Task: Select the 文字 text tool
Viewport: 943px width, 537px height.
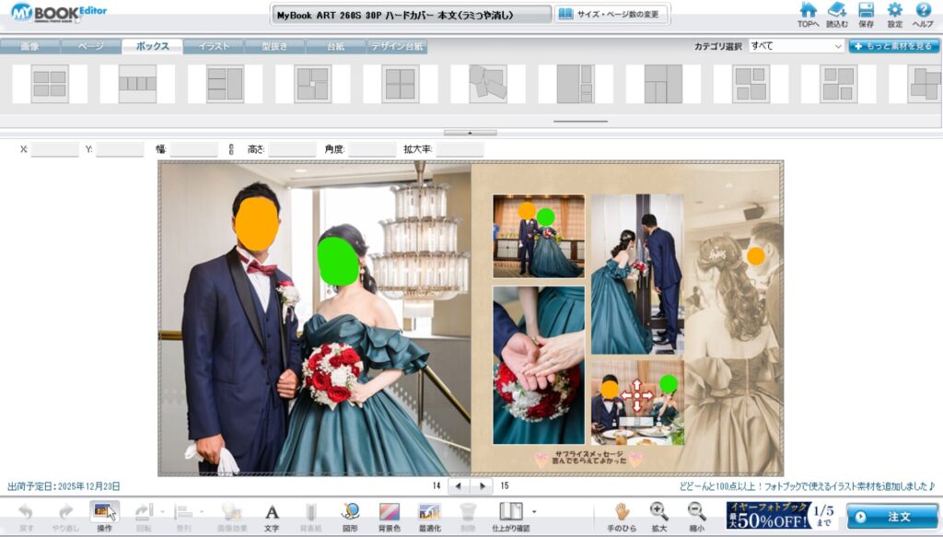Action: coord(272,517)
